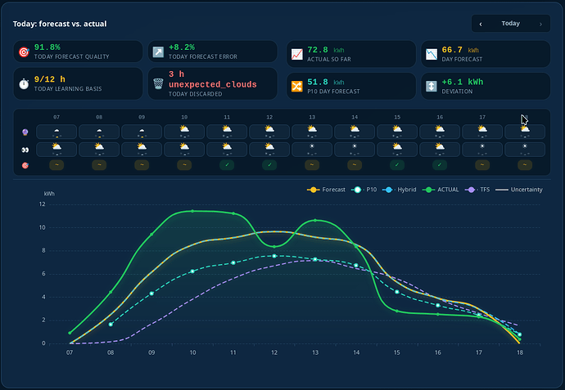Toggle the TFS series in chart legend
Image resolution: width=565 pixels, height=390 pixels.
[477, 190]
